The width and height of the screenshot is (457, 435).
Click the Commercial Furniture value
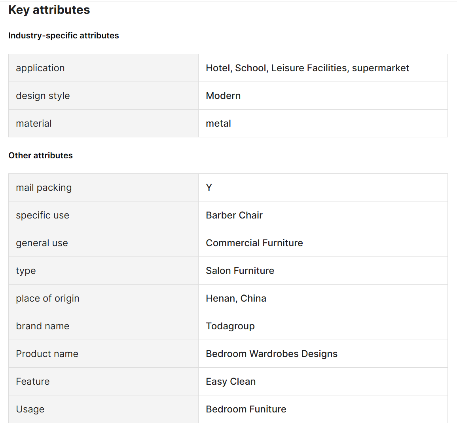pyautogui.click(x=254, y=243)
